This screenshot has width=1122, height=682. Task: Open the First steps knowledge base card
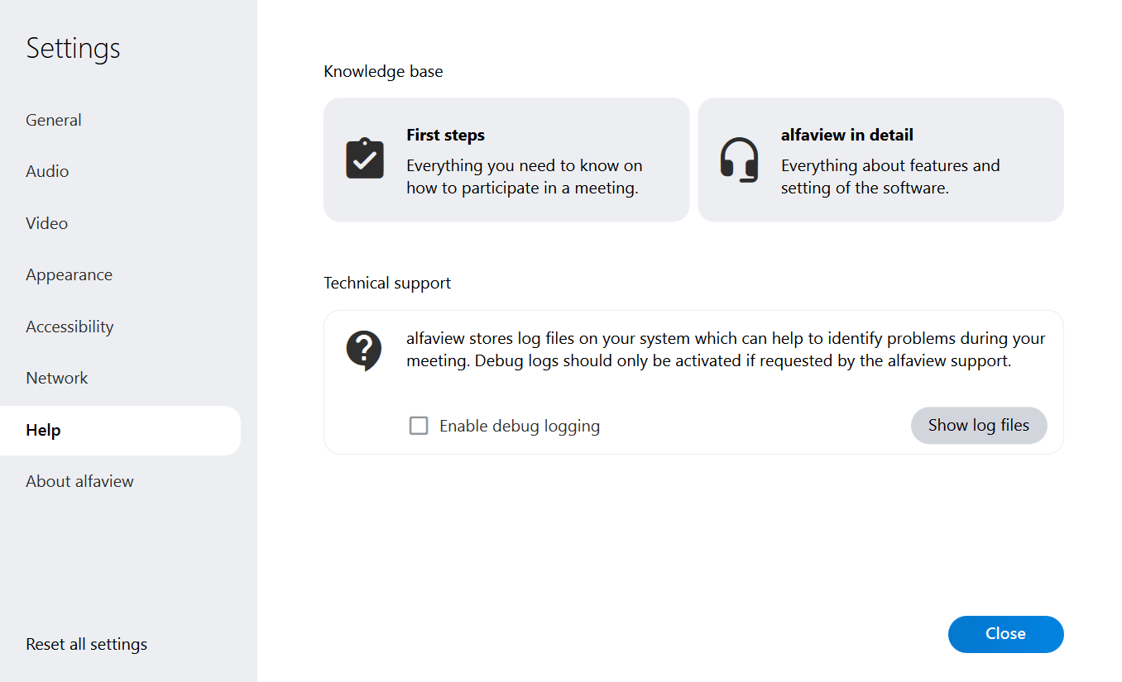506,160
